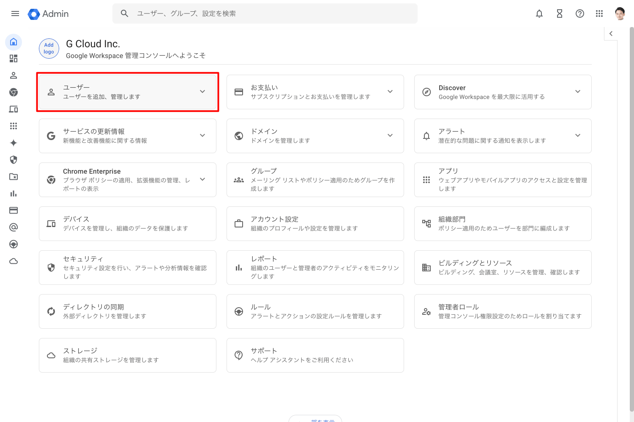Open the sparkle (generative AI) sidebar icon
Screen dimensions: 634x422
click(x=14, y=143)
